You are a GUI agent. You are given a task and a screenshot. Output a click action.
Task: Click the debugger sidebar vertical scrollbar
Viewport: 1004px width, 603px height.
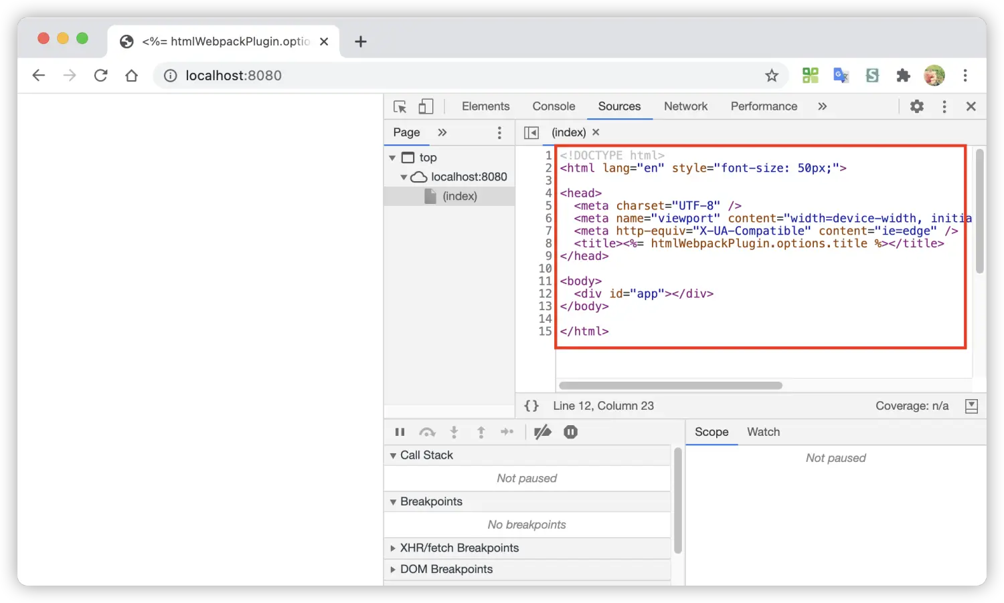(x=677, y=501)
